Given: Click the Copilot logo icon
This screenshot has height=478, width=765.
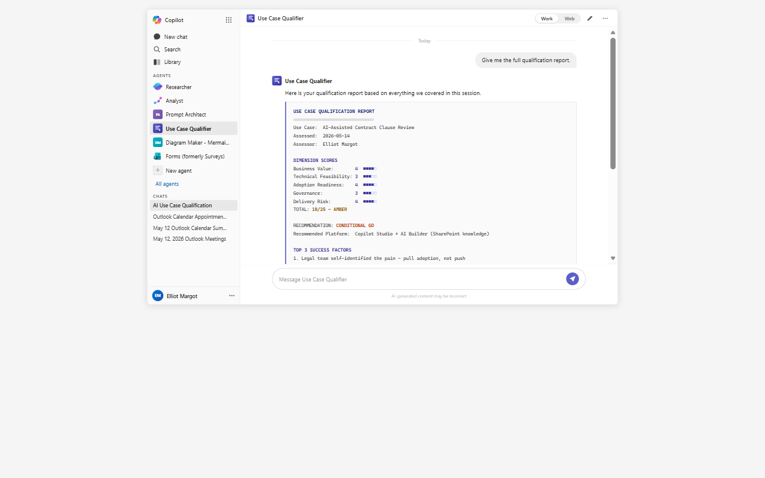Looking at the screenshot, I should pyautogui.click(x=157, y=20).
